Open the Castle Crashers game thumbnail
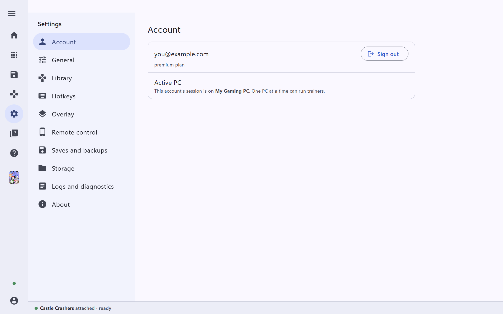This screenshot has height=314, width=503. 14,178
